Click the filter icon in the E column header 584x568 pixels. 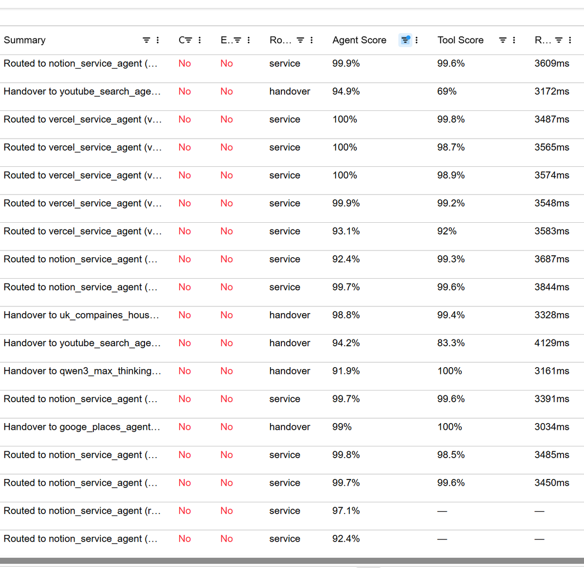coord(237,40)
